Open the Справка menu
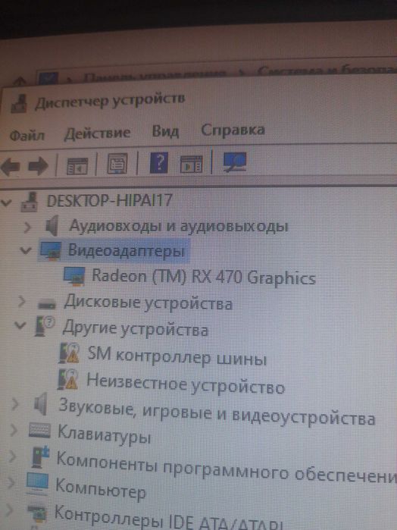The height and width of the screenshot is (530, 397). (x=233, y=130)
